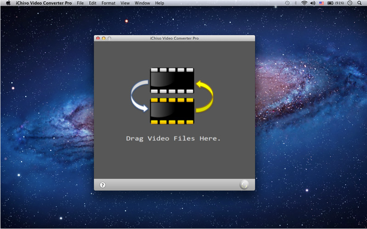Click the clock icon in menu bar
The width and height of the screenshot is (367, 229).
(x=350, y=3)
